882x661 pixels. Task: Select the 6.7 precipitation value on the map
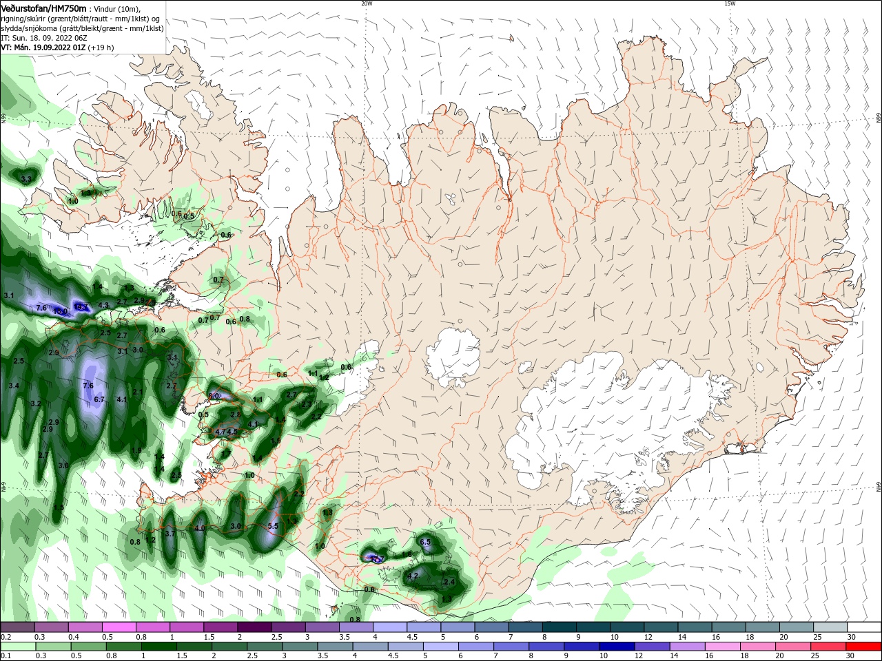pos(99,399)
